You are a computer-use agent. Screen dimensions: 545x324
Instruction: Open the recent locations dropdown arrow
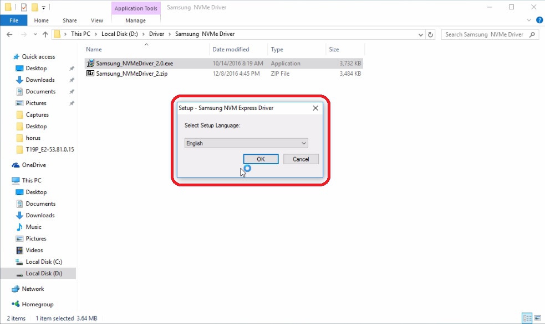[35, 34]
